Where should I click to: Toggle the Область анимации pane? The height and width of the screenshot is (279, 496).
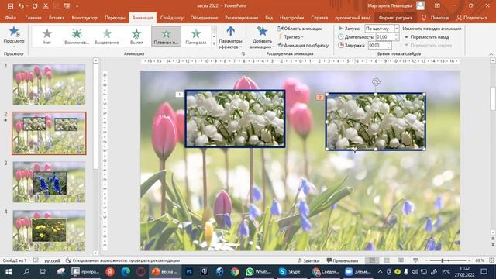[x=300, y=29]
